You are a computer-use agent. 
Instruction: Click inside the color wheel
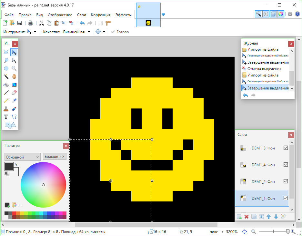(43, 185)
